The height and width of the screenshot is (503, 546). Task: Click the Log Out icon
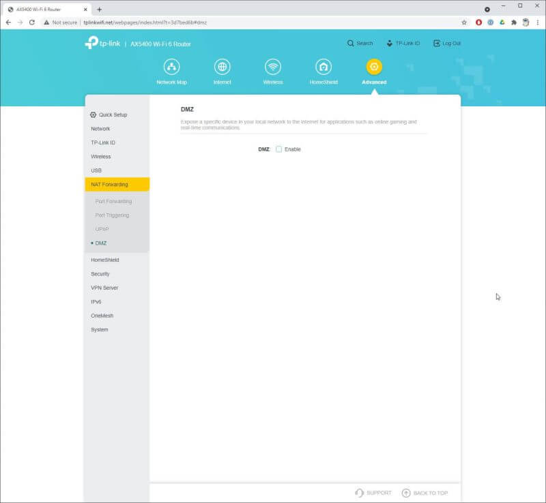(437, 43)
